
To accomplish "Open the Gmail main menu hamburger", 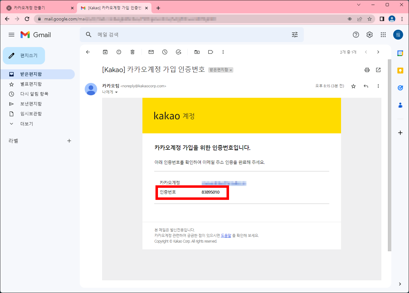I will [x=11, y=35].
